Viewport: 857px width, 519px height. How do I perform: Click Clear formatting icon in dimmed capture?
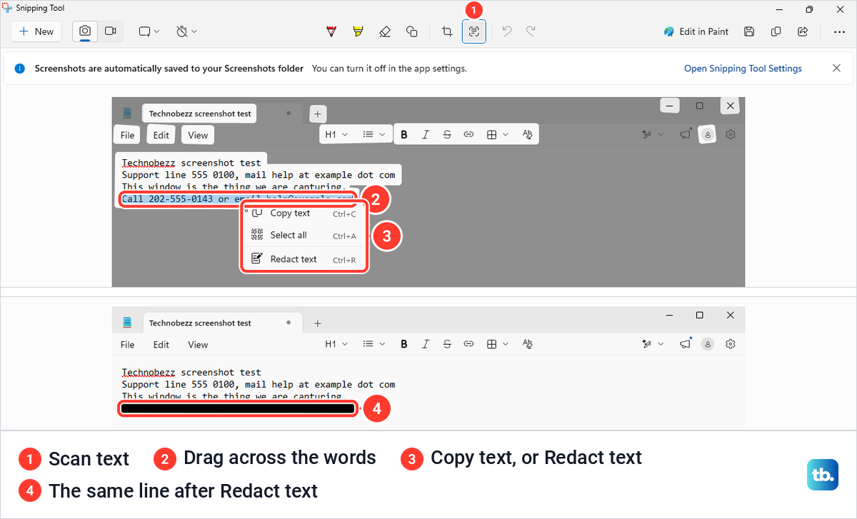coord(528,134)
